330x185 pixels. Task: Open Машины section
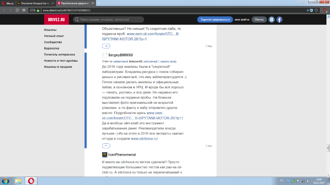coord(50,30)
